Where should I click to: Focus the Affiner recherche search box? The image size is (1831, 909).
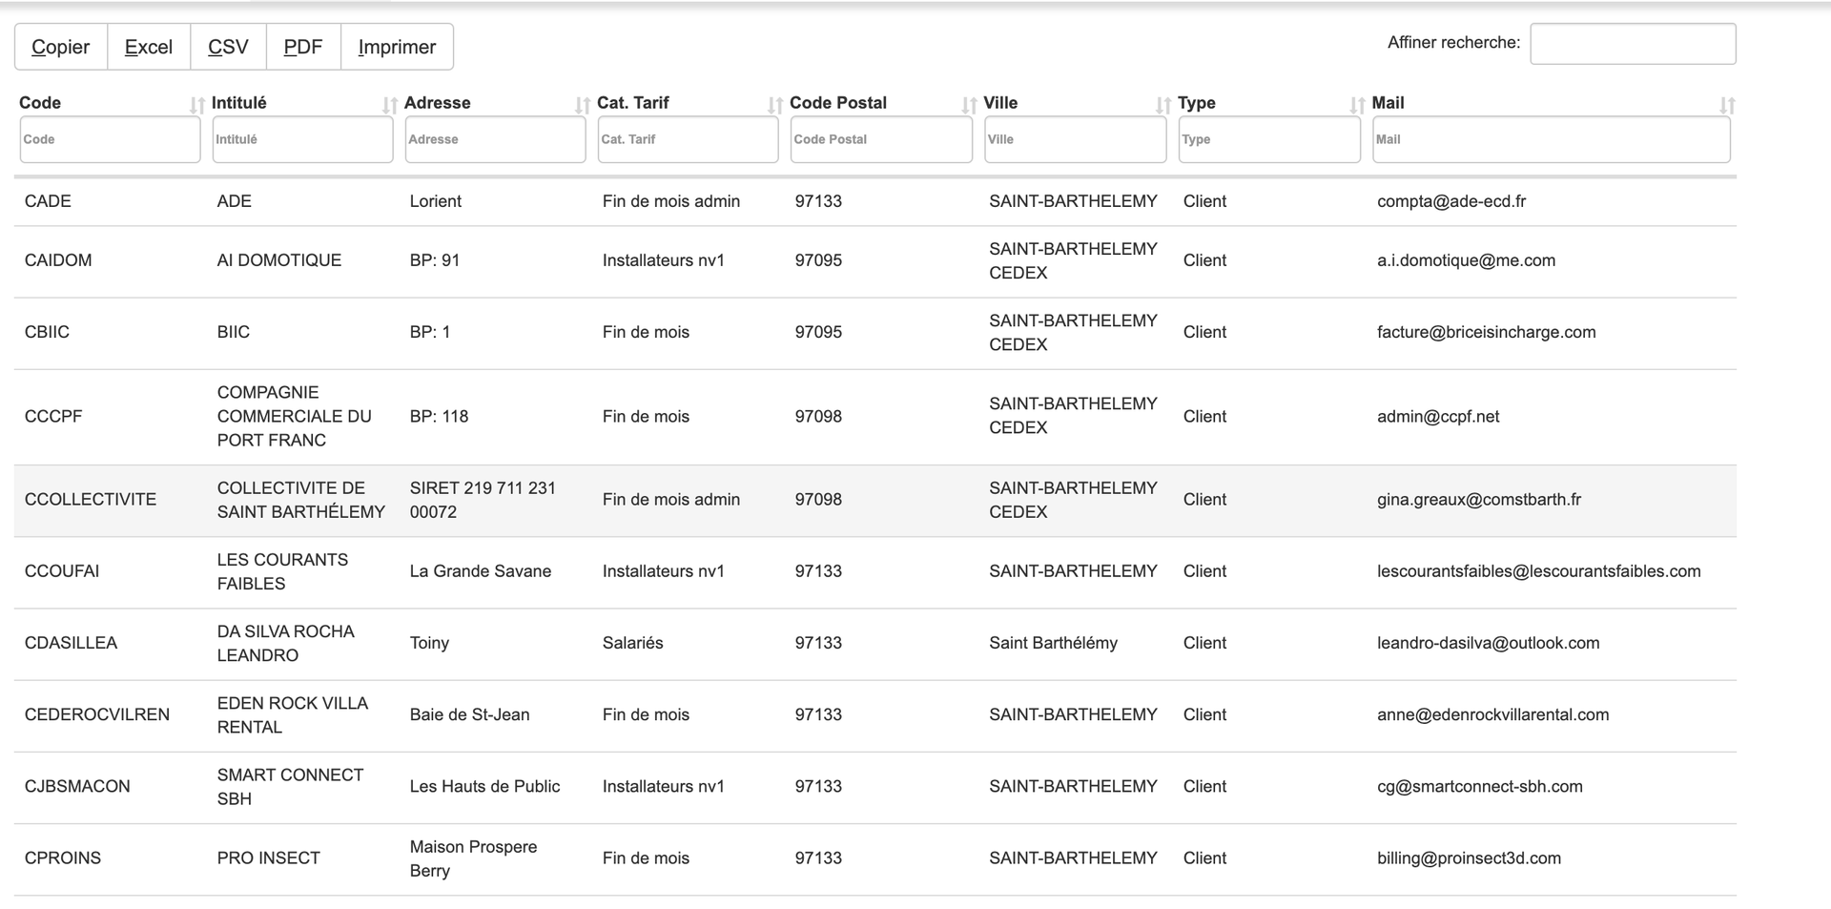(x=1633, y=44)
